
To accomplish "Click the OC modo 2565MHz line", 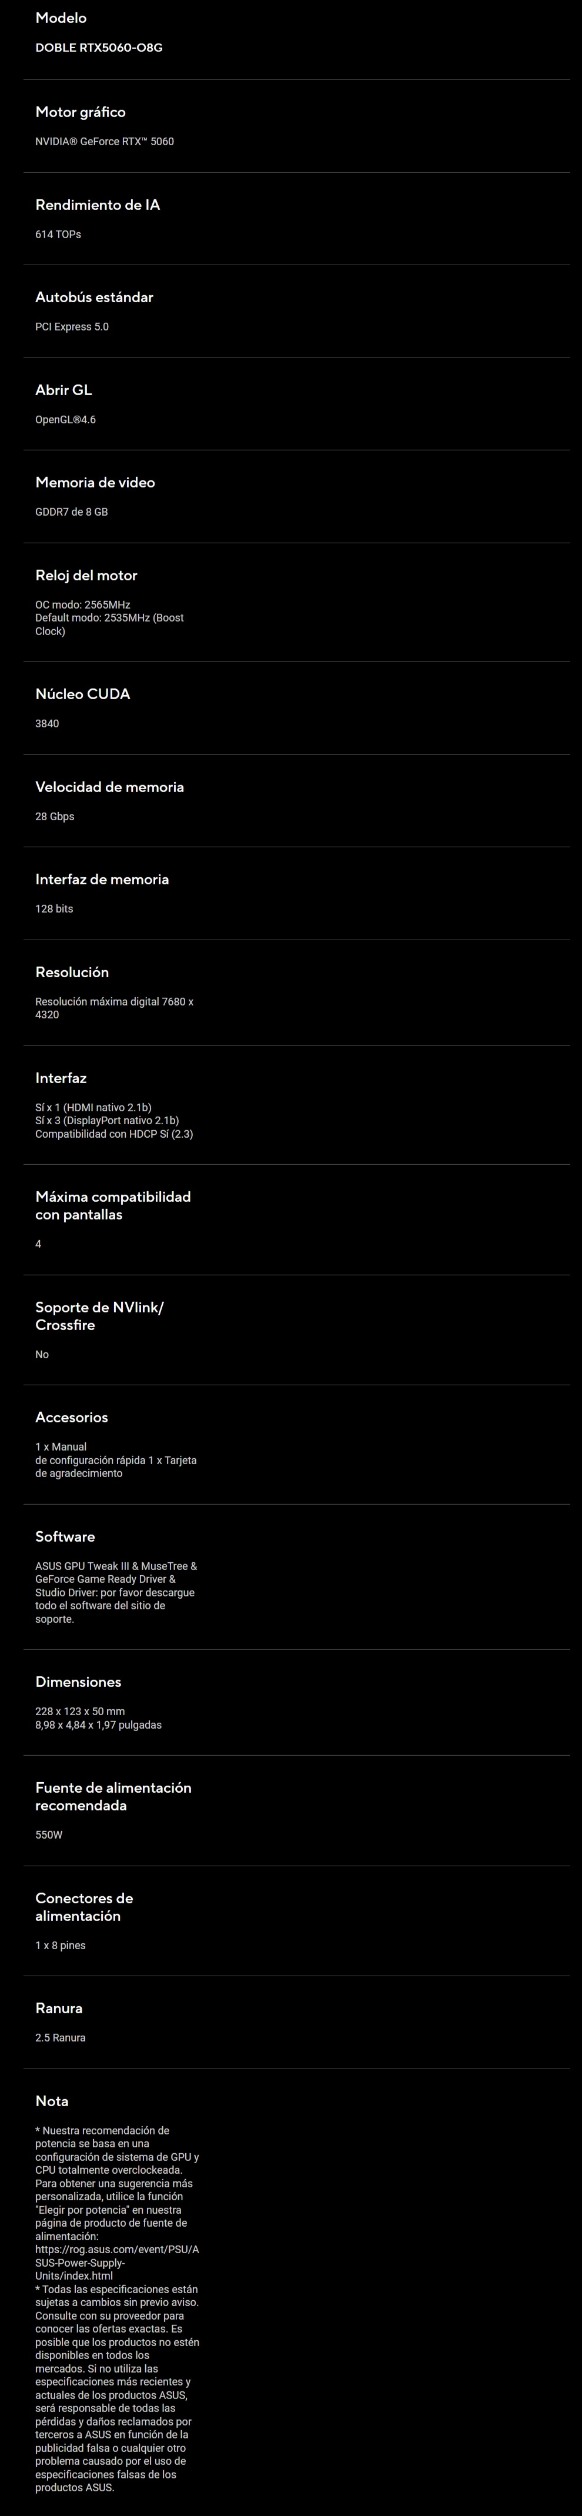I will point(83,604).
